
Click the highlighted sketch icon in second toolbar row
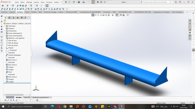coord(47,6)
